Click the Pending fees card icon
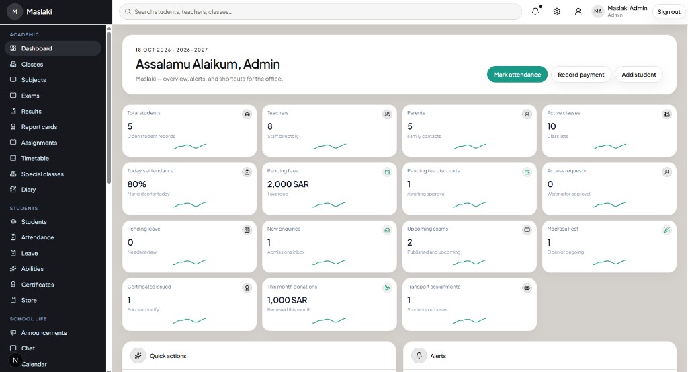 click(387, 172)
